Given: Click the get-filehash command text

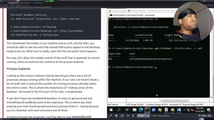Looking at the screenshot, I should [178, 48].
